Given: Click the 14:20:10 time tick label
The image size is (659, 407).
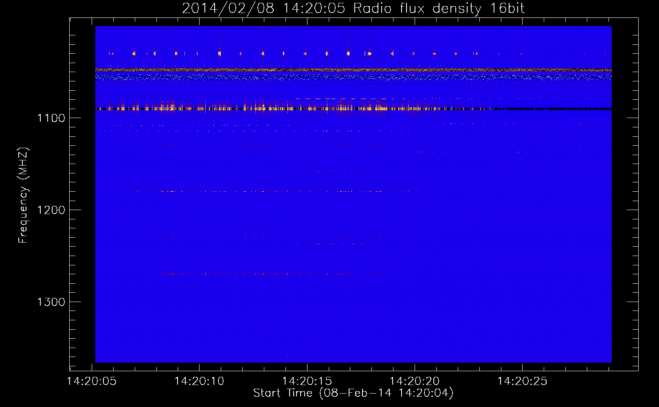Looking at the screenshot, I should 199,381.
